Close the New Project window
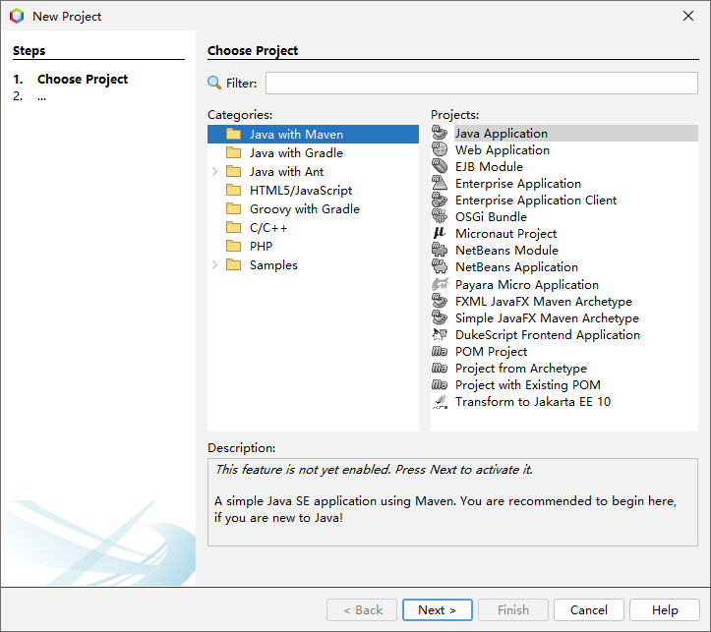This screenshot has width=711, height=632. pos(687,16)
